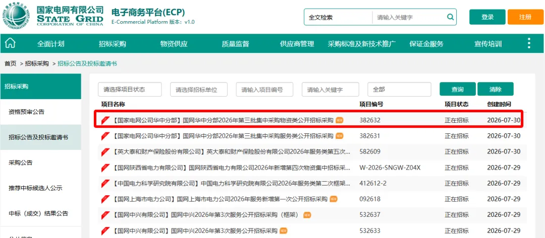
Task: Click the orange 注册 register button
Action: [x=525, y=17]
